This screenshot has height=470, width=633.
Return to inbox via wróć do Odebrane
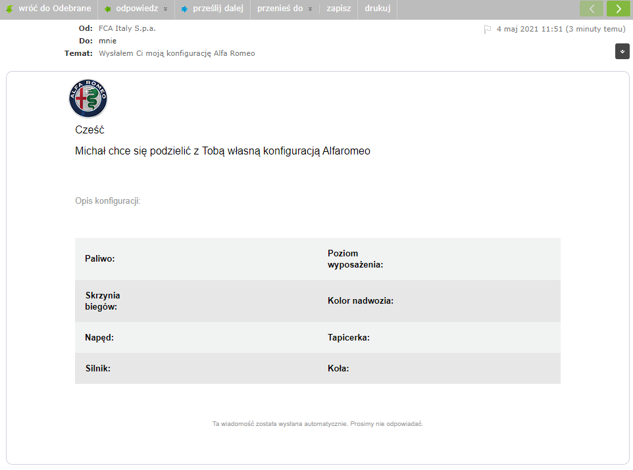[x=55, y=9]
